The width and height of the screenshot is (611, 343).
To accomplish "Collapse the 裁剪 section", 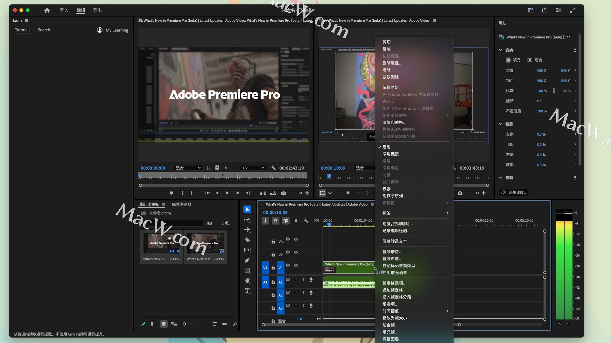I will 501,124.
